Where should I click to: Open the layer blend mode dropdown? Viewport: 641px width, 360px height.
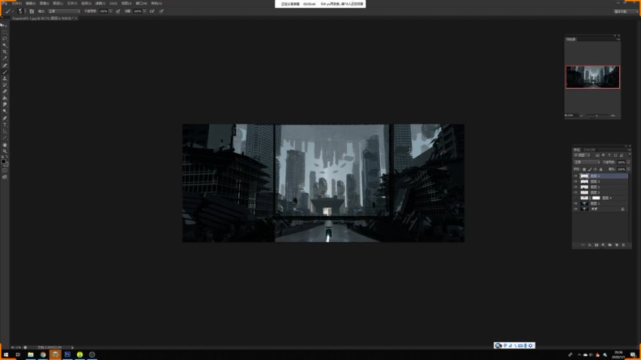(x=587, y=162)
